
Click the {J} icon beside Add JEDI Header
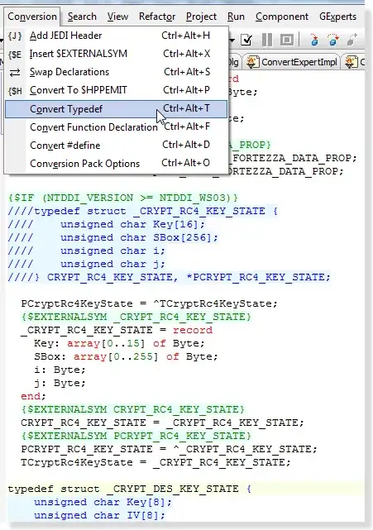pyautogui.click(x=15, y=36)
